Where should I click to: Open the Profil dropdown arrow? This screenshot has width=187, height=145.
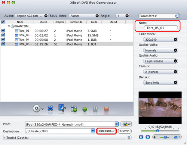pos(117,124)
